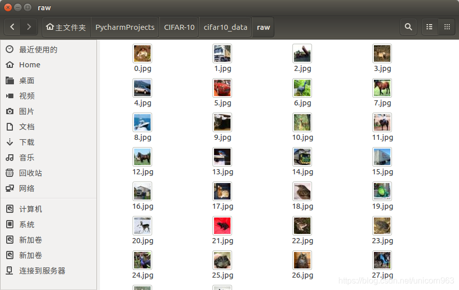
Task: Open the first 新加卷 volume
Action: click(x=48, y=240)
